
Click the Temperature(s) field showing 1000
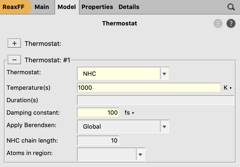148,88
